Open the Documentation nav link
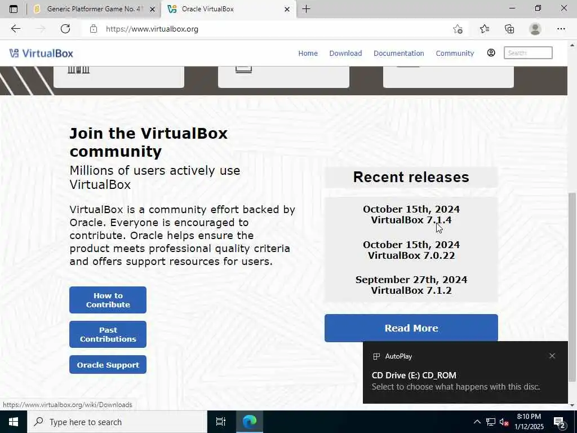The width and height of the screenshot is (577, 433). point(399,54)
